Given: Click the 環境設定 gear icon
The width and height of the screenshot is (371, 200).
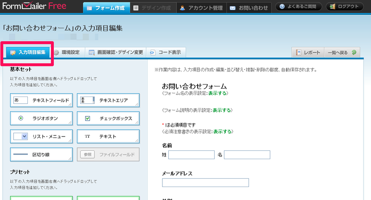Looking at the screenshot, I should (x=56, y=52).
